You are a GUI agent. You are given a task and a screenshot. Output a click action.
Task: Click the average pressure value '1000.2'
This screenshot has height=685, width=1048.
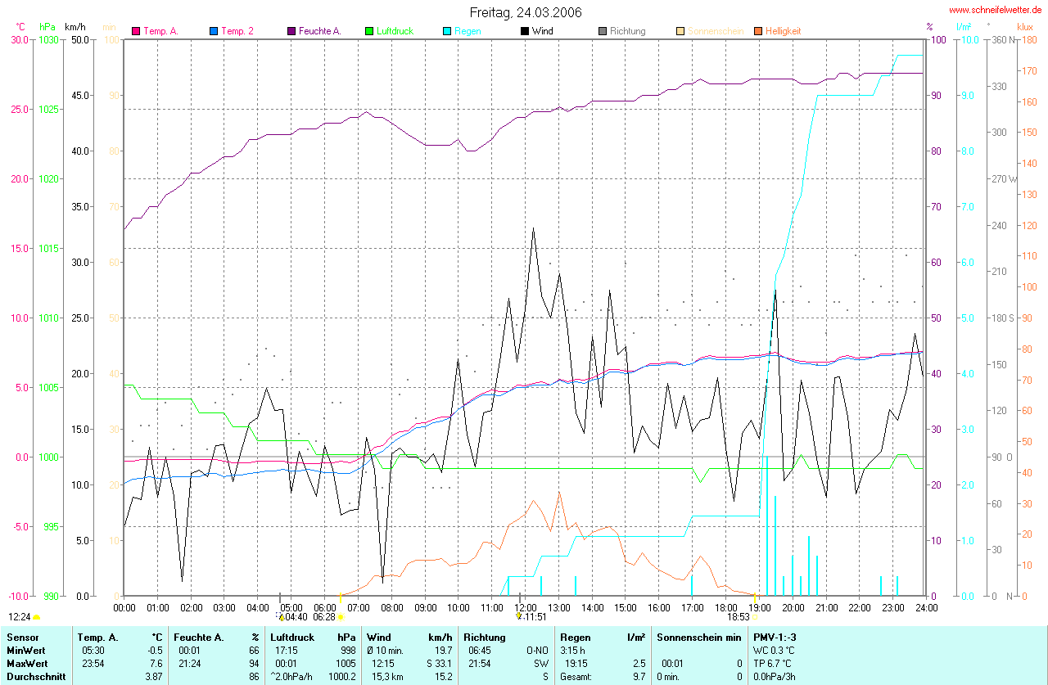[x=343, y=677]
